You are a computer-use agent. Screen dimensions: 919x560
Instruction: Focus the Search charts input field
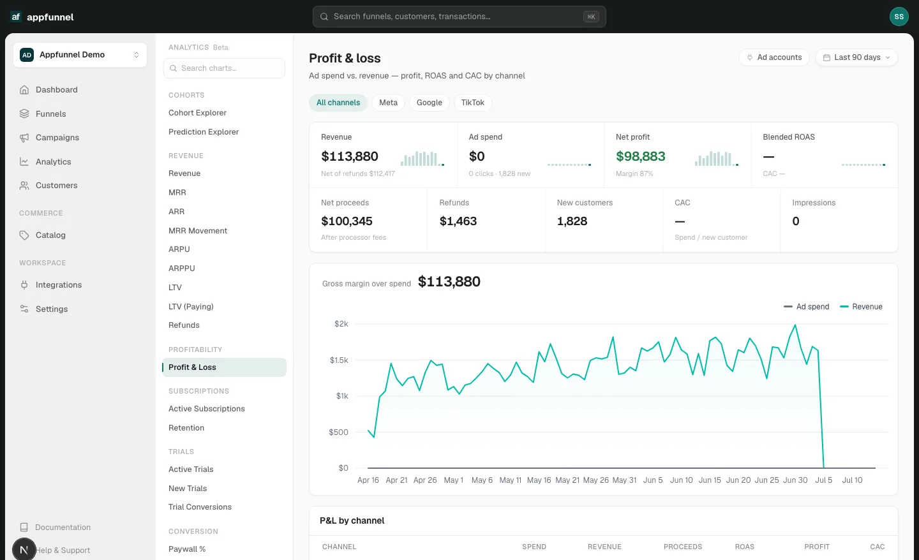224,68
